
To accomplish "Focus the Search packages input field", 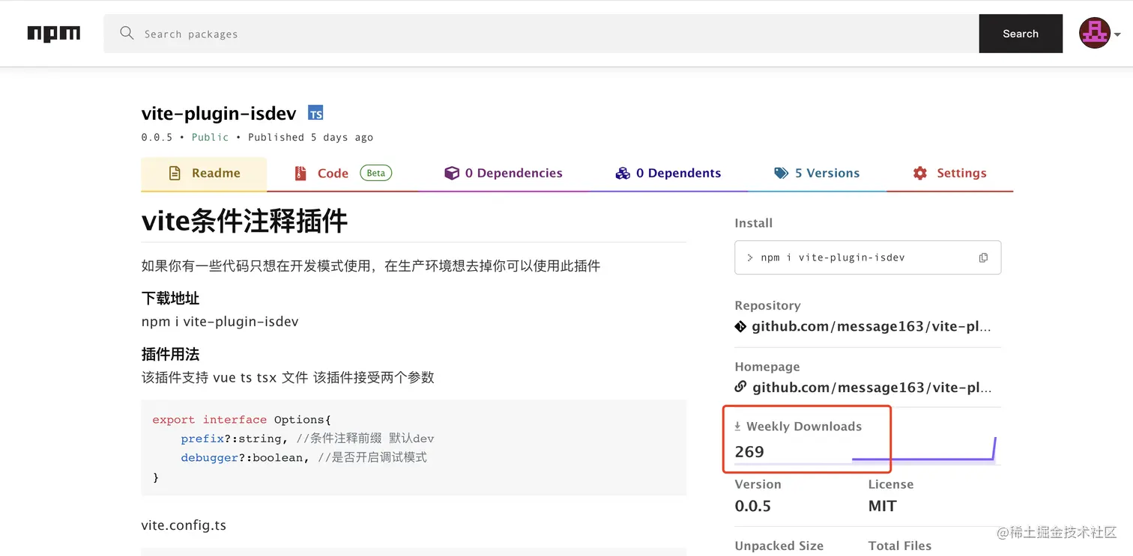I will click(541, 34).
